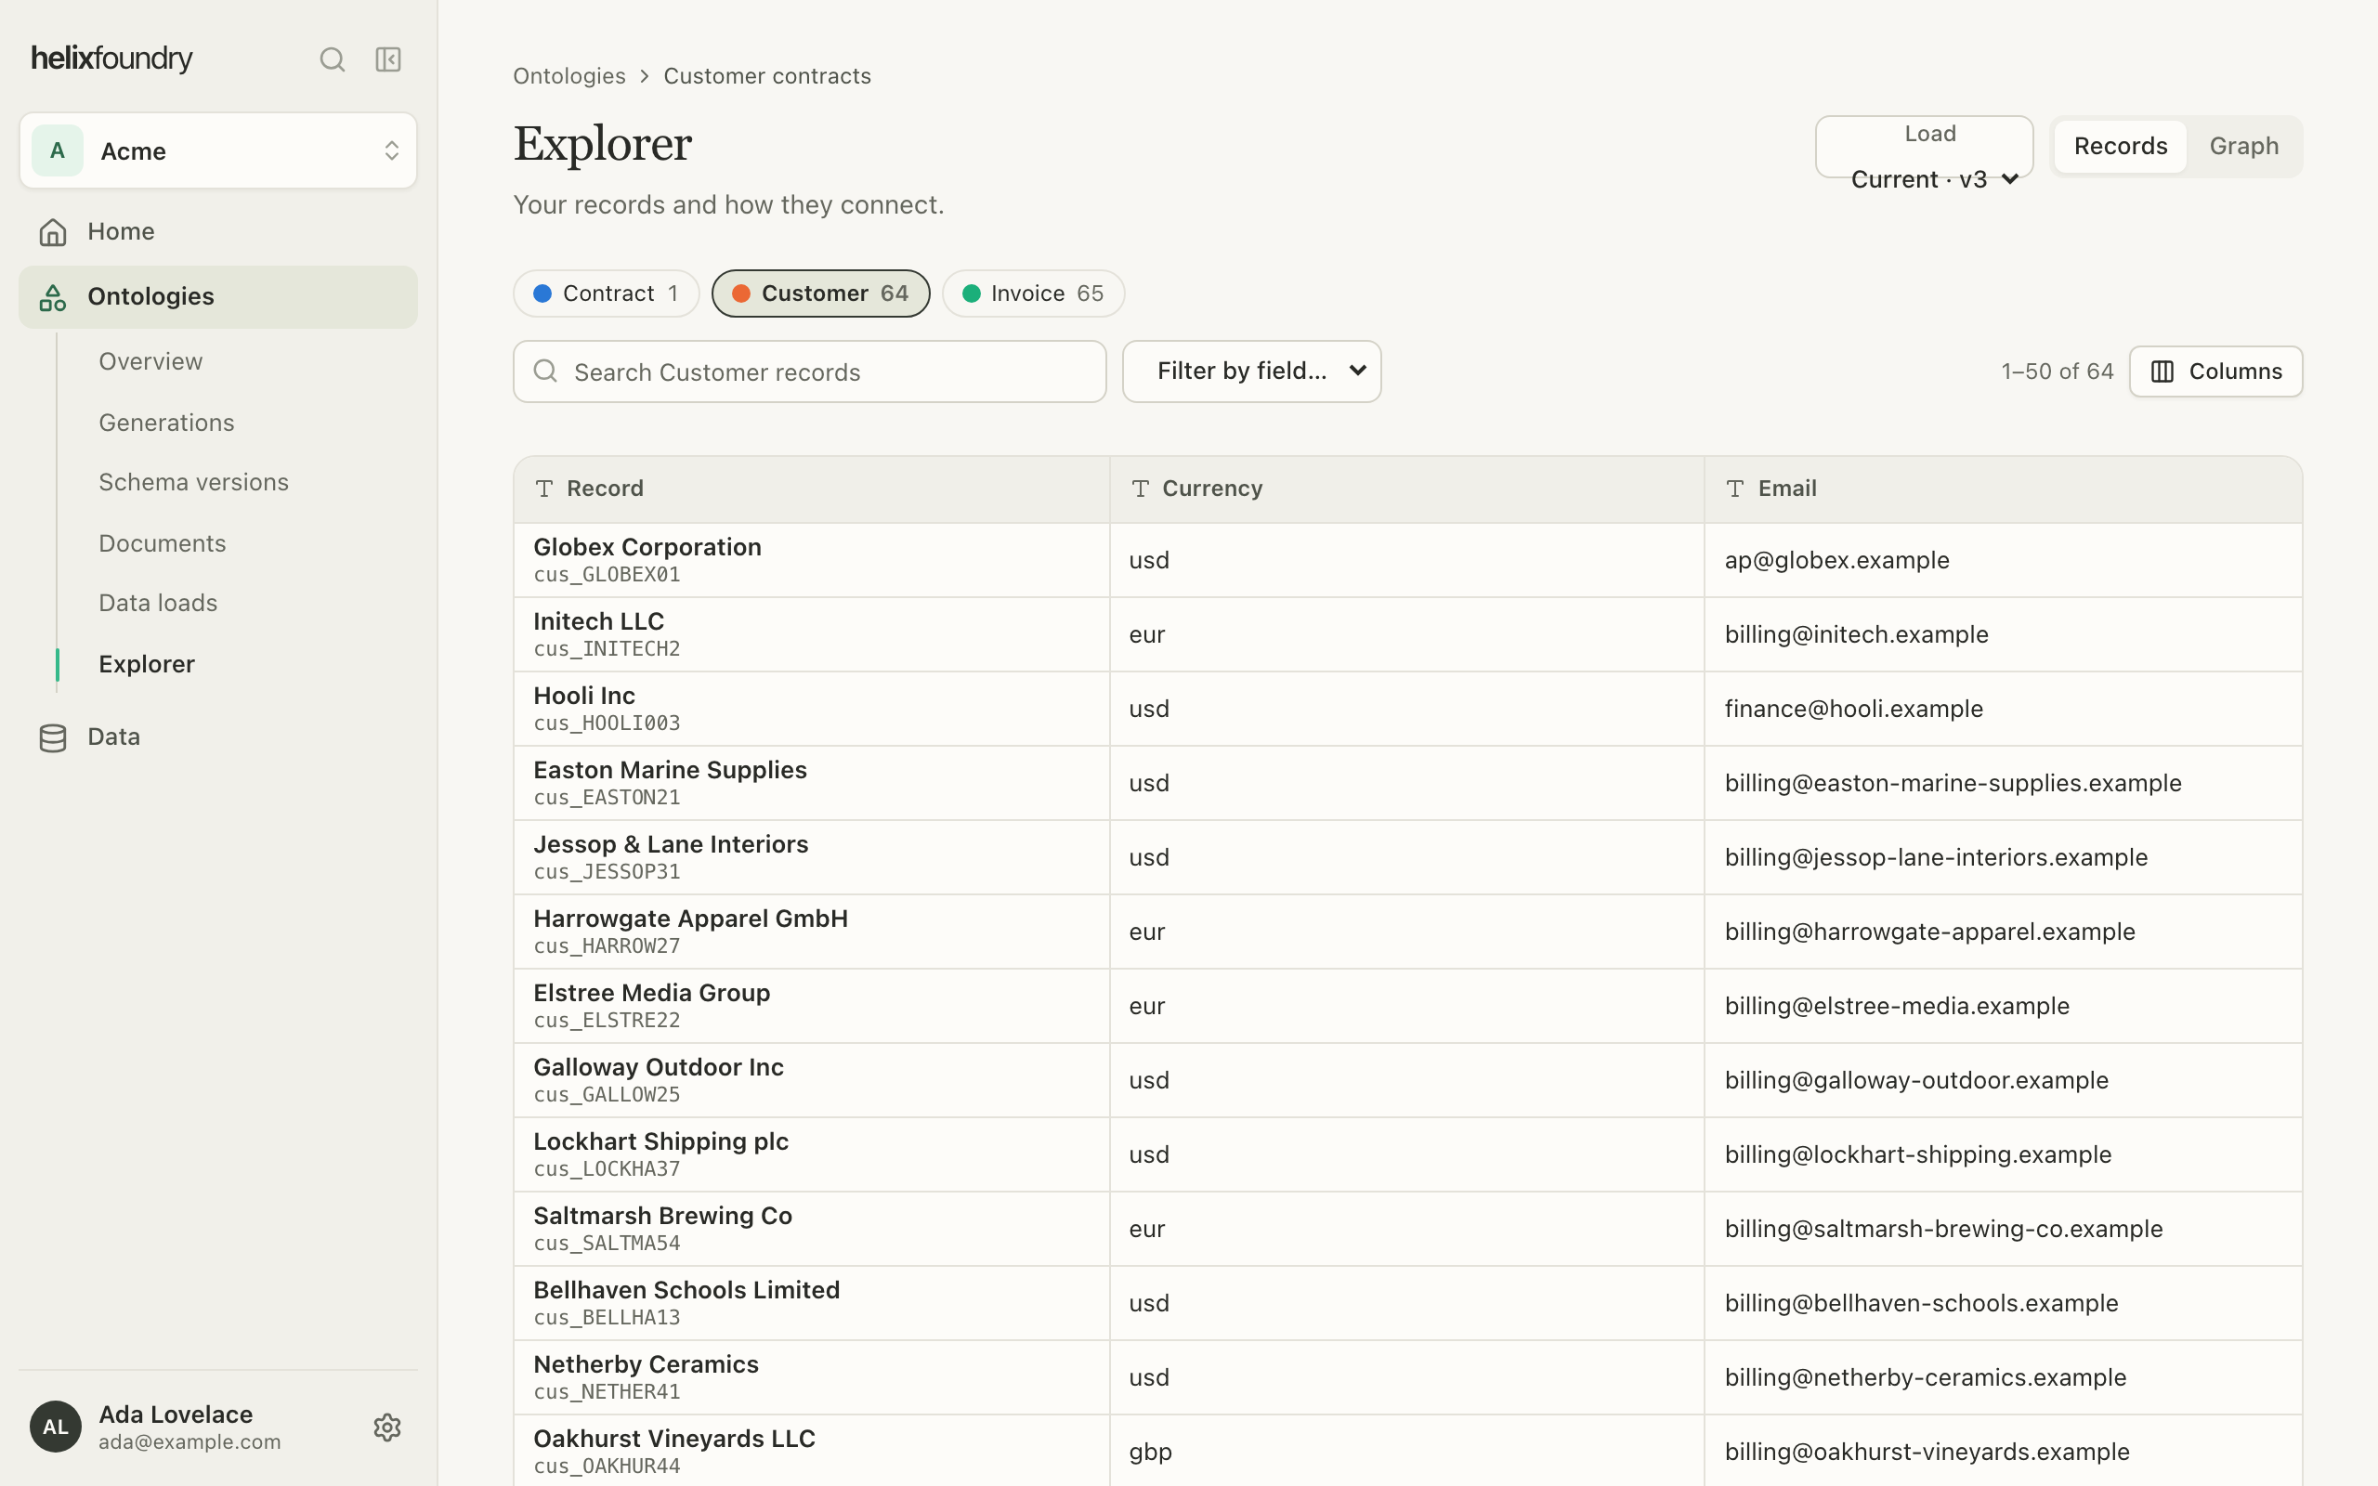The image size is (2378, 1486).
Task: Open the Filter by field dropdown
Action: click(1252, 371)
